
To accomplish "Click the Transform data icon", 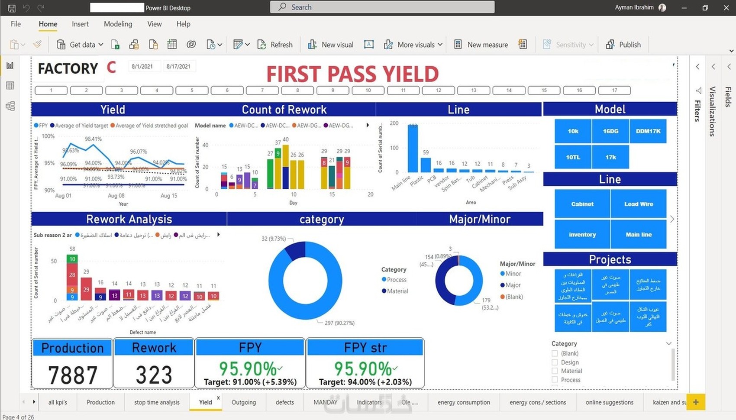I will tap(238, 45).
